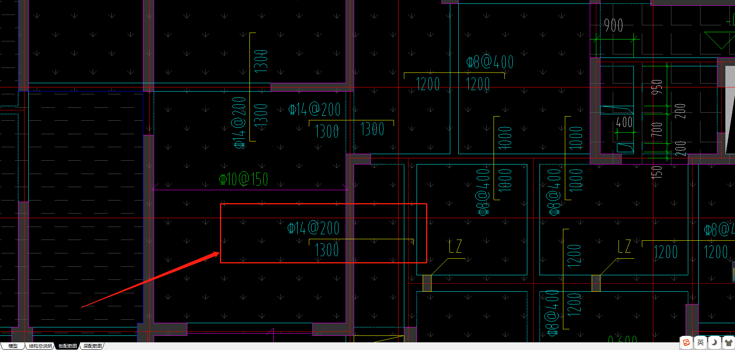Select the green Φ10@150 rebar label
The height and width of the screenshot is (350, 735).
[243, 179]
